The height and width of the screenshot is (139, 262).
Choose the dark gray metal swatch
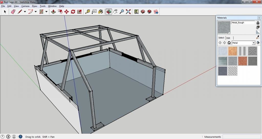pyautogui.click(x=253, y=61)
